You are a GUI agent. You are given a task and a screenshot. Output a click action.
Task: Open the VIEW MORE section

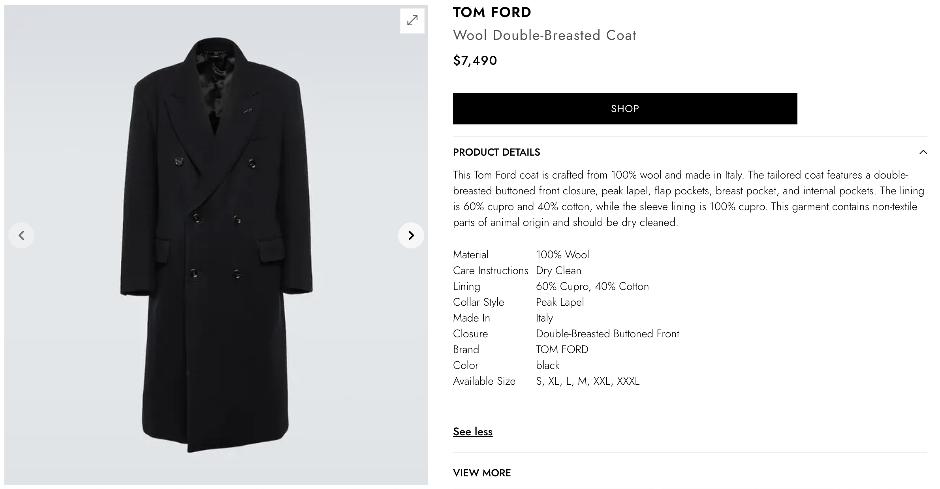pyautogui.click(x=482, y=473)
